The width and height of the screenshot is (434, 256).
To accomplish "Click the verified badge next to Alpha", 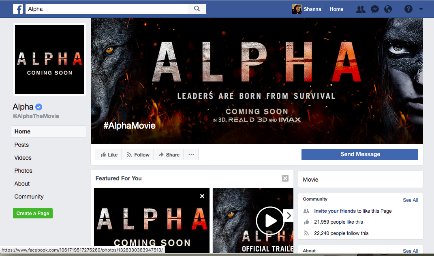I will 38,107.
